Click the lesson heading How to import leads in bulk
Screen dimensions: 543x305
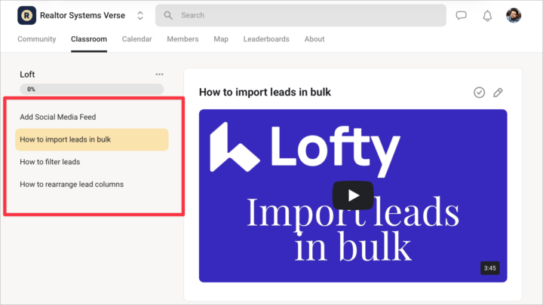click(x=265, y=93)
